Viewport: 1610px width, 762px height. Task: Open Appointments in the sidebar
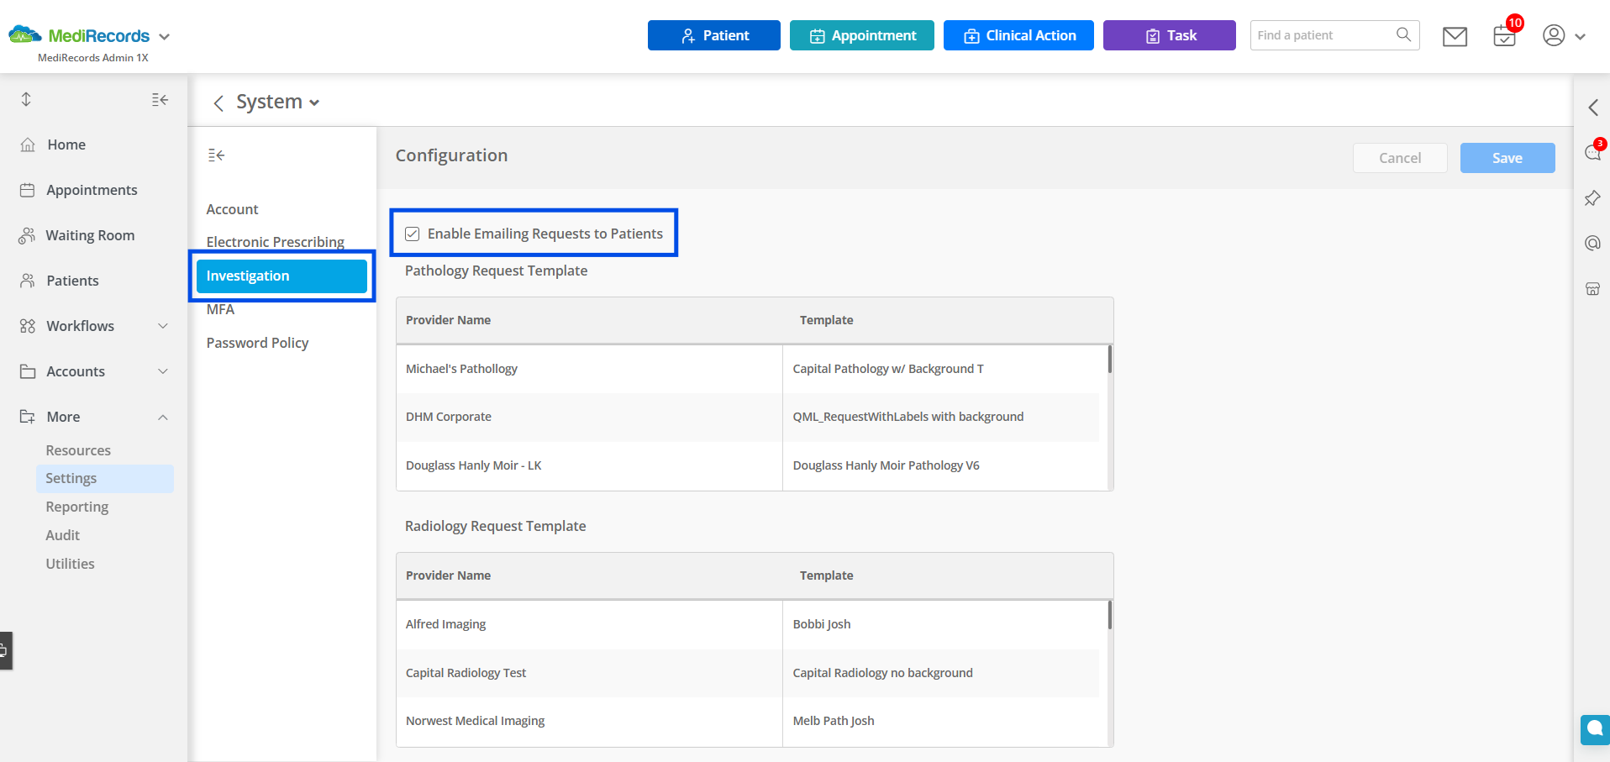(92, 190)
